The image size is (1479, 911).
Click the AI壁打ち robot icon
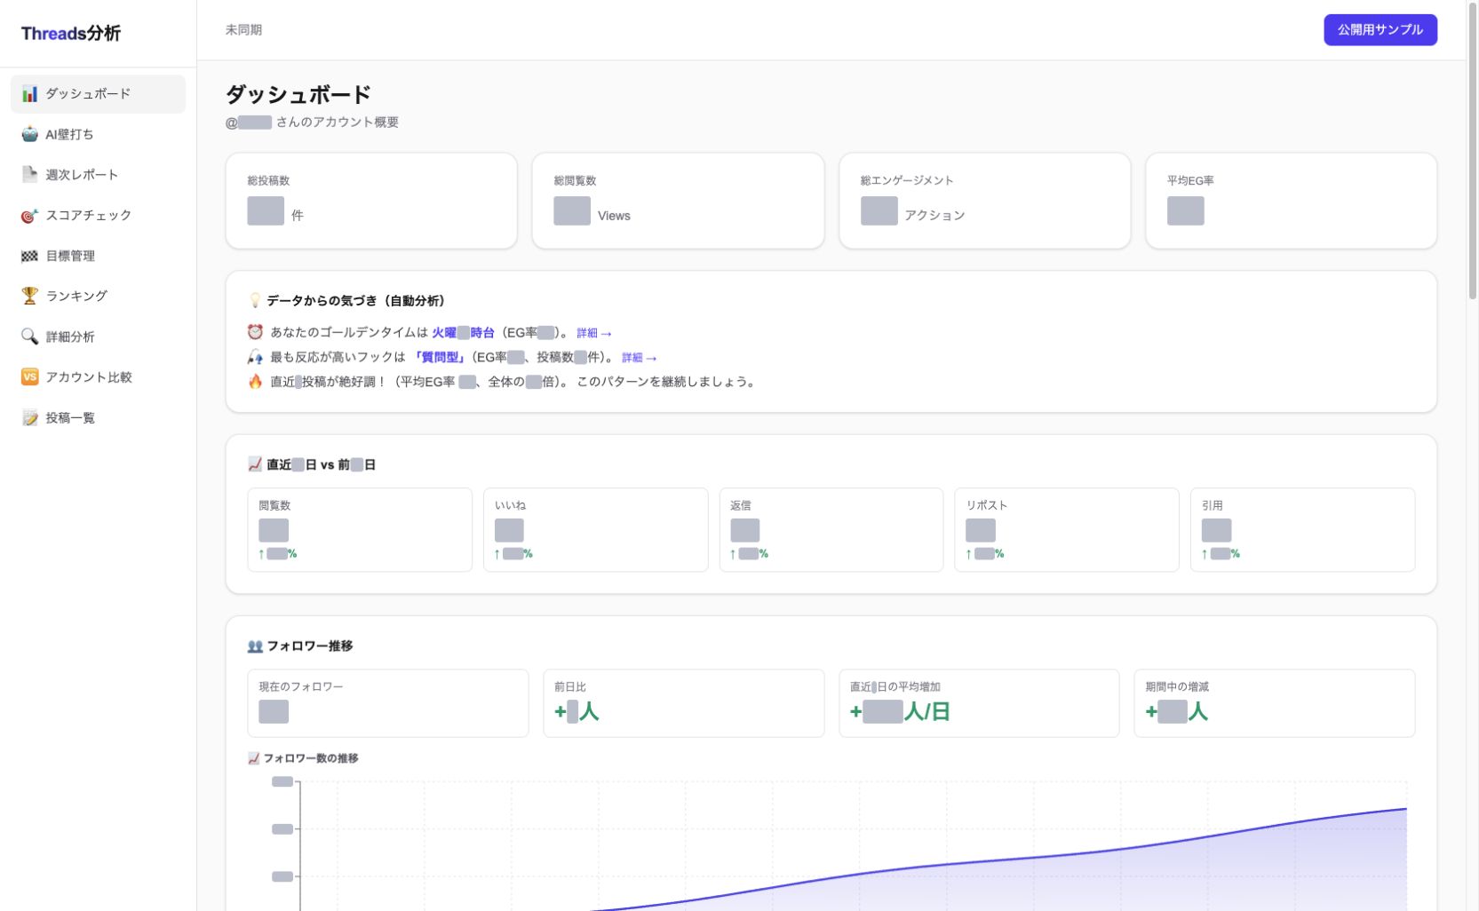click(29, 134)
